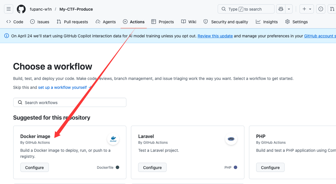Viewport: 336px width, 184px height.
Task: Click the info icon in the banner
Action: pos(7,36)
